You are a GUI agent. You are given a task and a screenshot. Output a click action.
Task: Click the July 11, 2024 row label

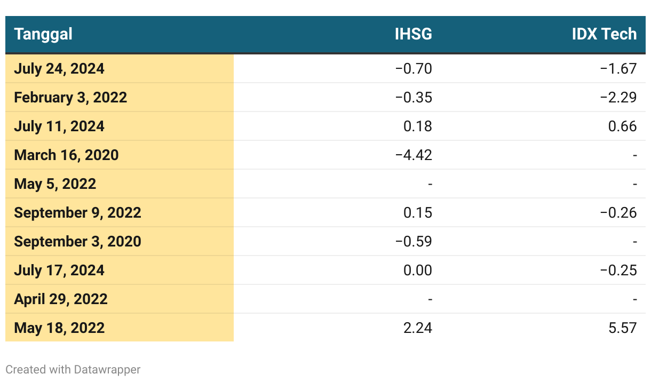click(59, 126)
